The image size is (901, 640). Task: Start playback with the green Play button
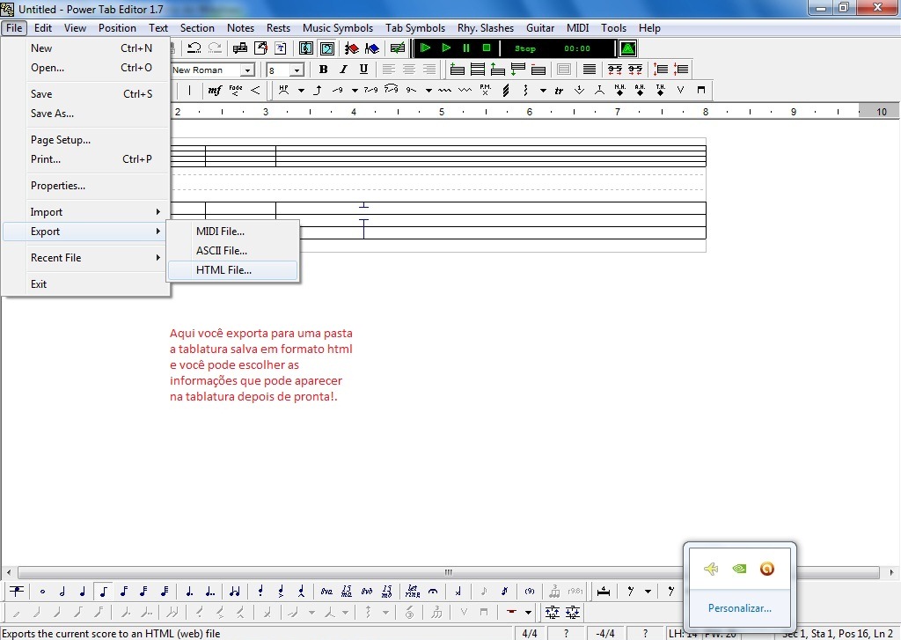point(446,48)
